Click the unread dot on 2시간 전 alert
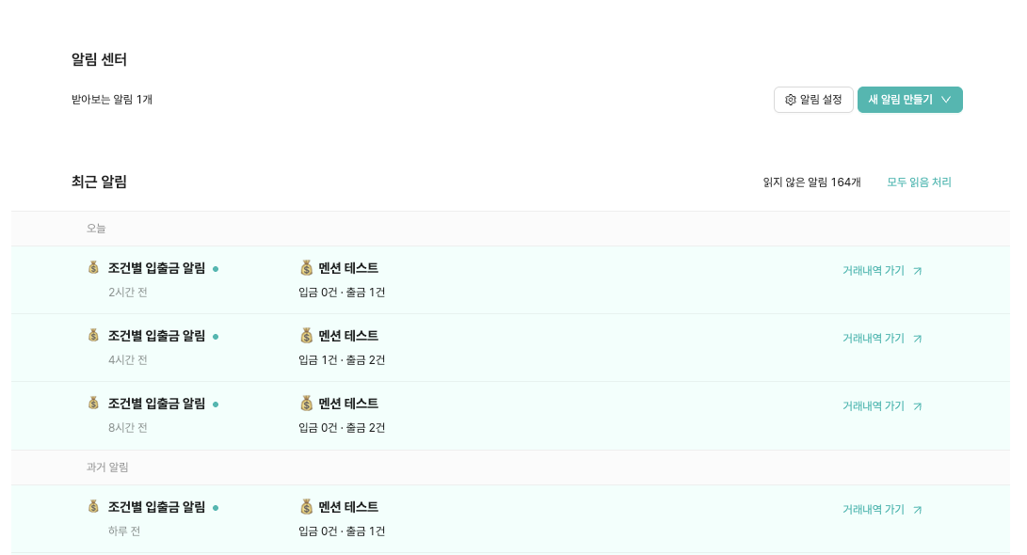Screen dimensions: 1027x555 pos(216,269)
